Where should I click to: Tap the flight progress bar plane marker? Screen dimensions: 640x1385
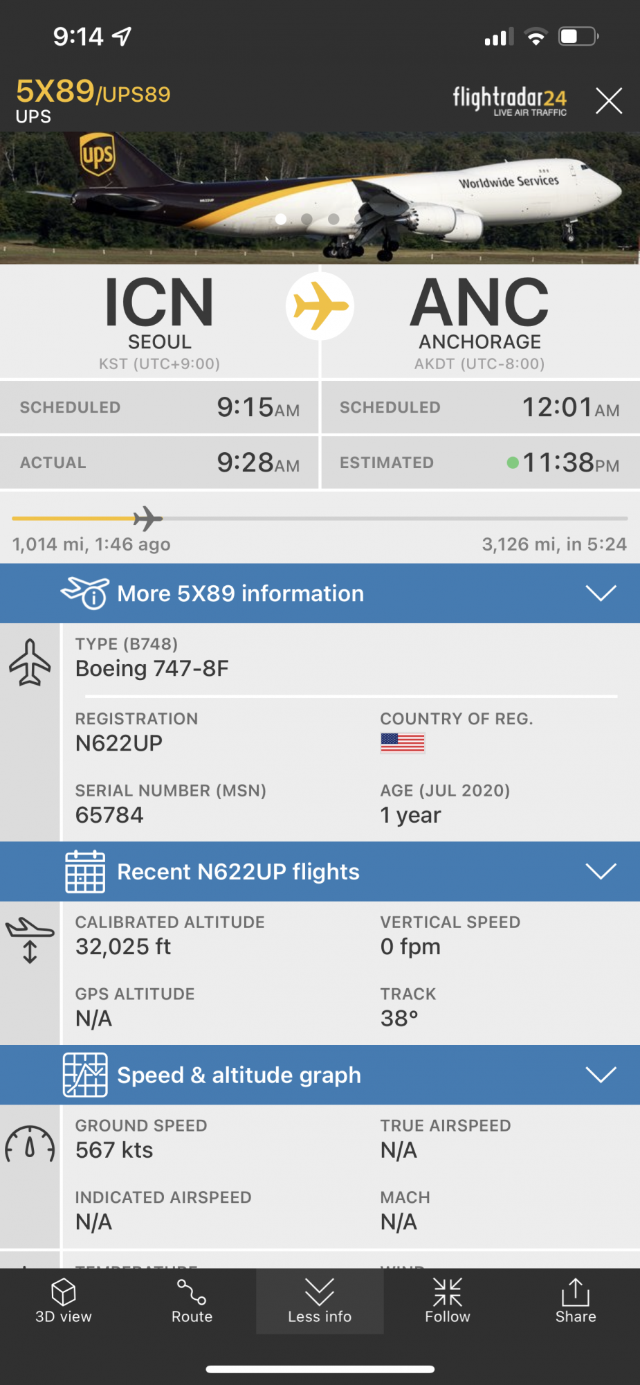point(147,518)
